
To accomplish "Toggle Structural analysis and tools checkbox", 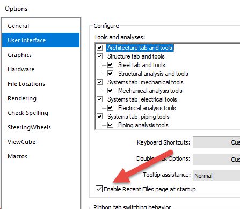I will (x=110, y=74).
